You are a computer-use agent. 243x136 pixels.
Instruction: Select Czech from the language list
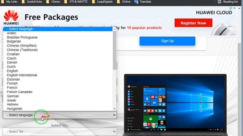click(x=58, y=58)
